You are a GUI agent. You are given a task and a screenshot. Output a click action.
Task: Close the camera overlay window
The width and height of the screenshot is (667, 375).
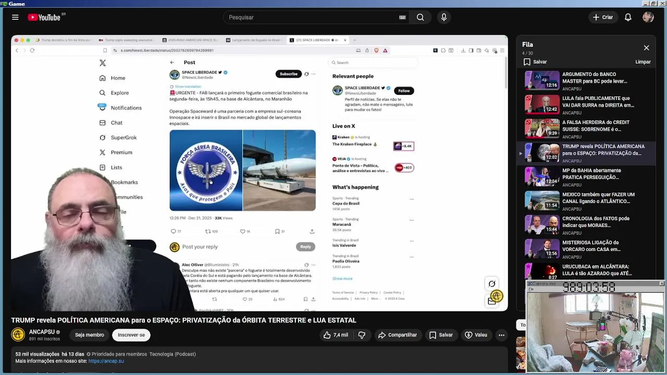point(661,284)
